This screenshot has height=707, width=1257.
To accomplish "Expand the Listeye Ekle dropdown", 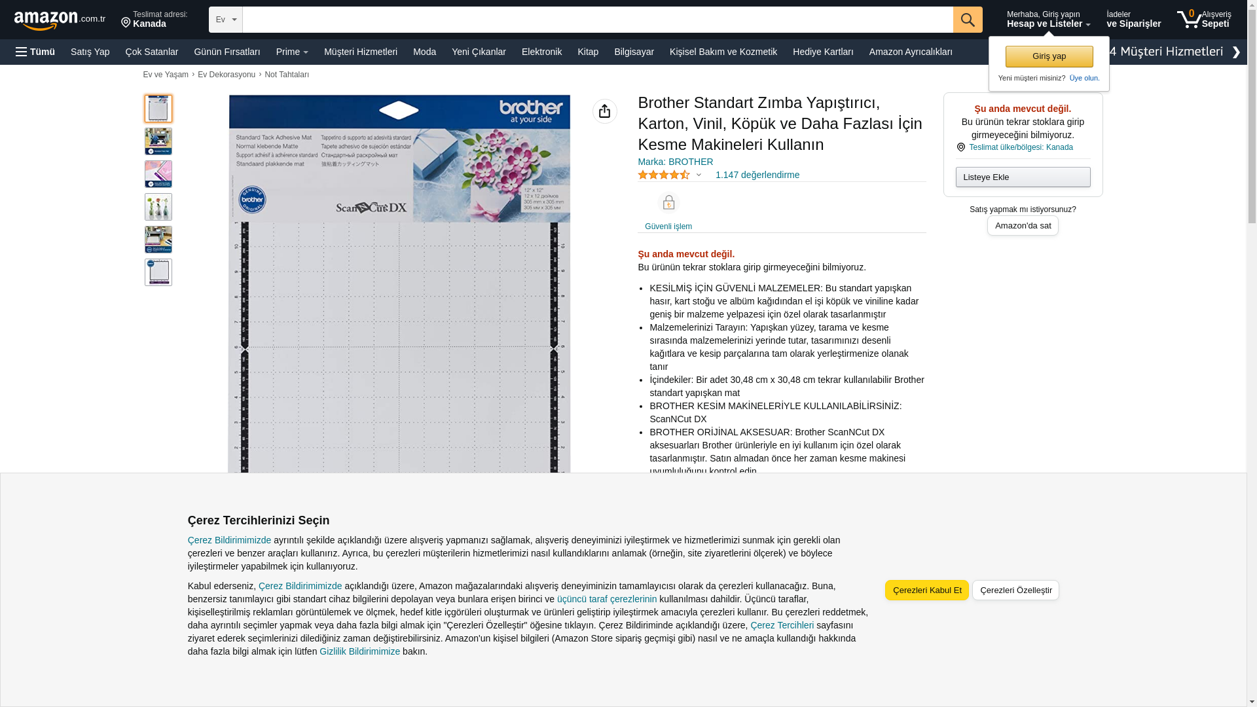I will click(x=1023, y=177).
